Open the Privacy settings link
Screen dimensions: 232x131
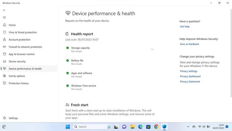(x=188, y=71)
